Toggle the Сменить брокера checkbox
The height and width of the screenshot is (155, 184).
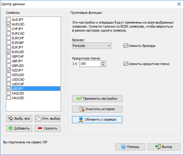coord(125,46)
